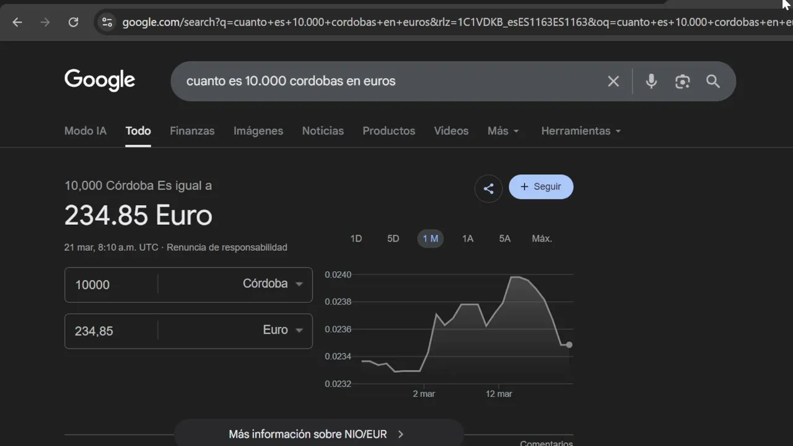
Task: Open the Imágenes tab
Action: [x=258, y=131]
